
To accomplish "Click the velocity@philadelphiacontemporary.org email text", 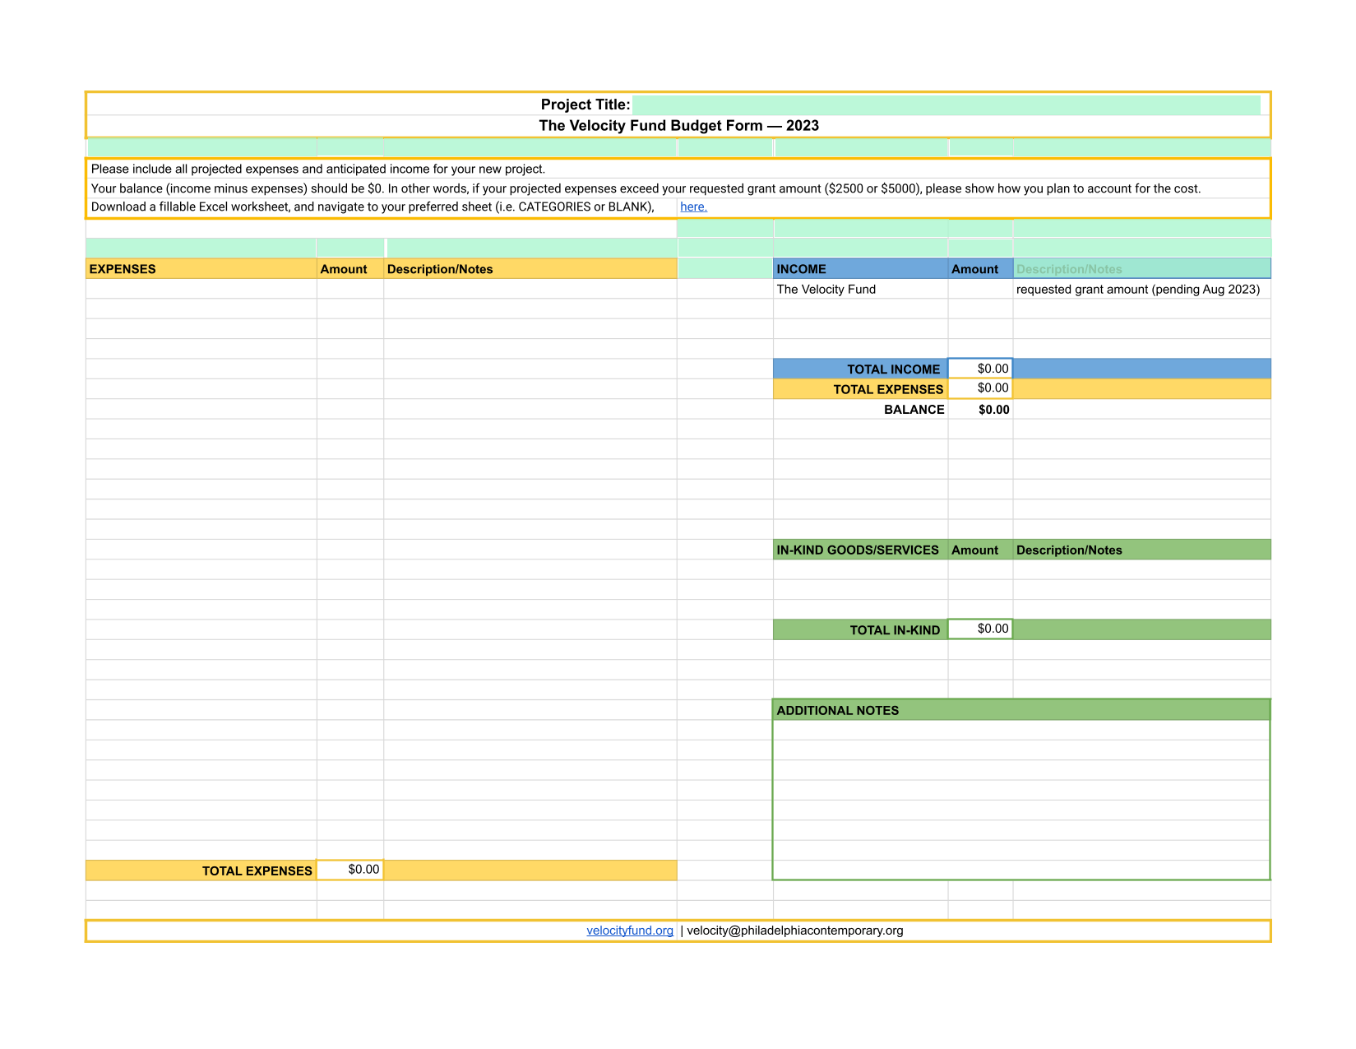I will pos(794,931).
